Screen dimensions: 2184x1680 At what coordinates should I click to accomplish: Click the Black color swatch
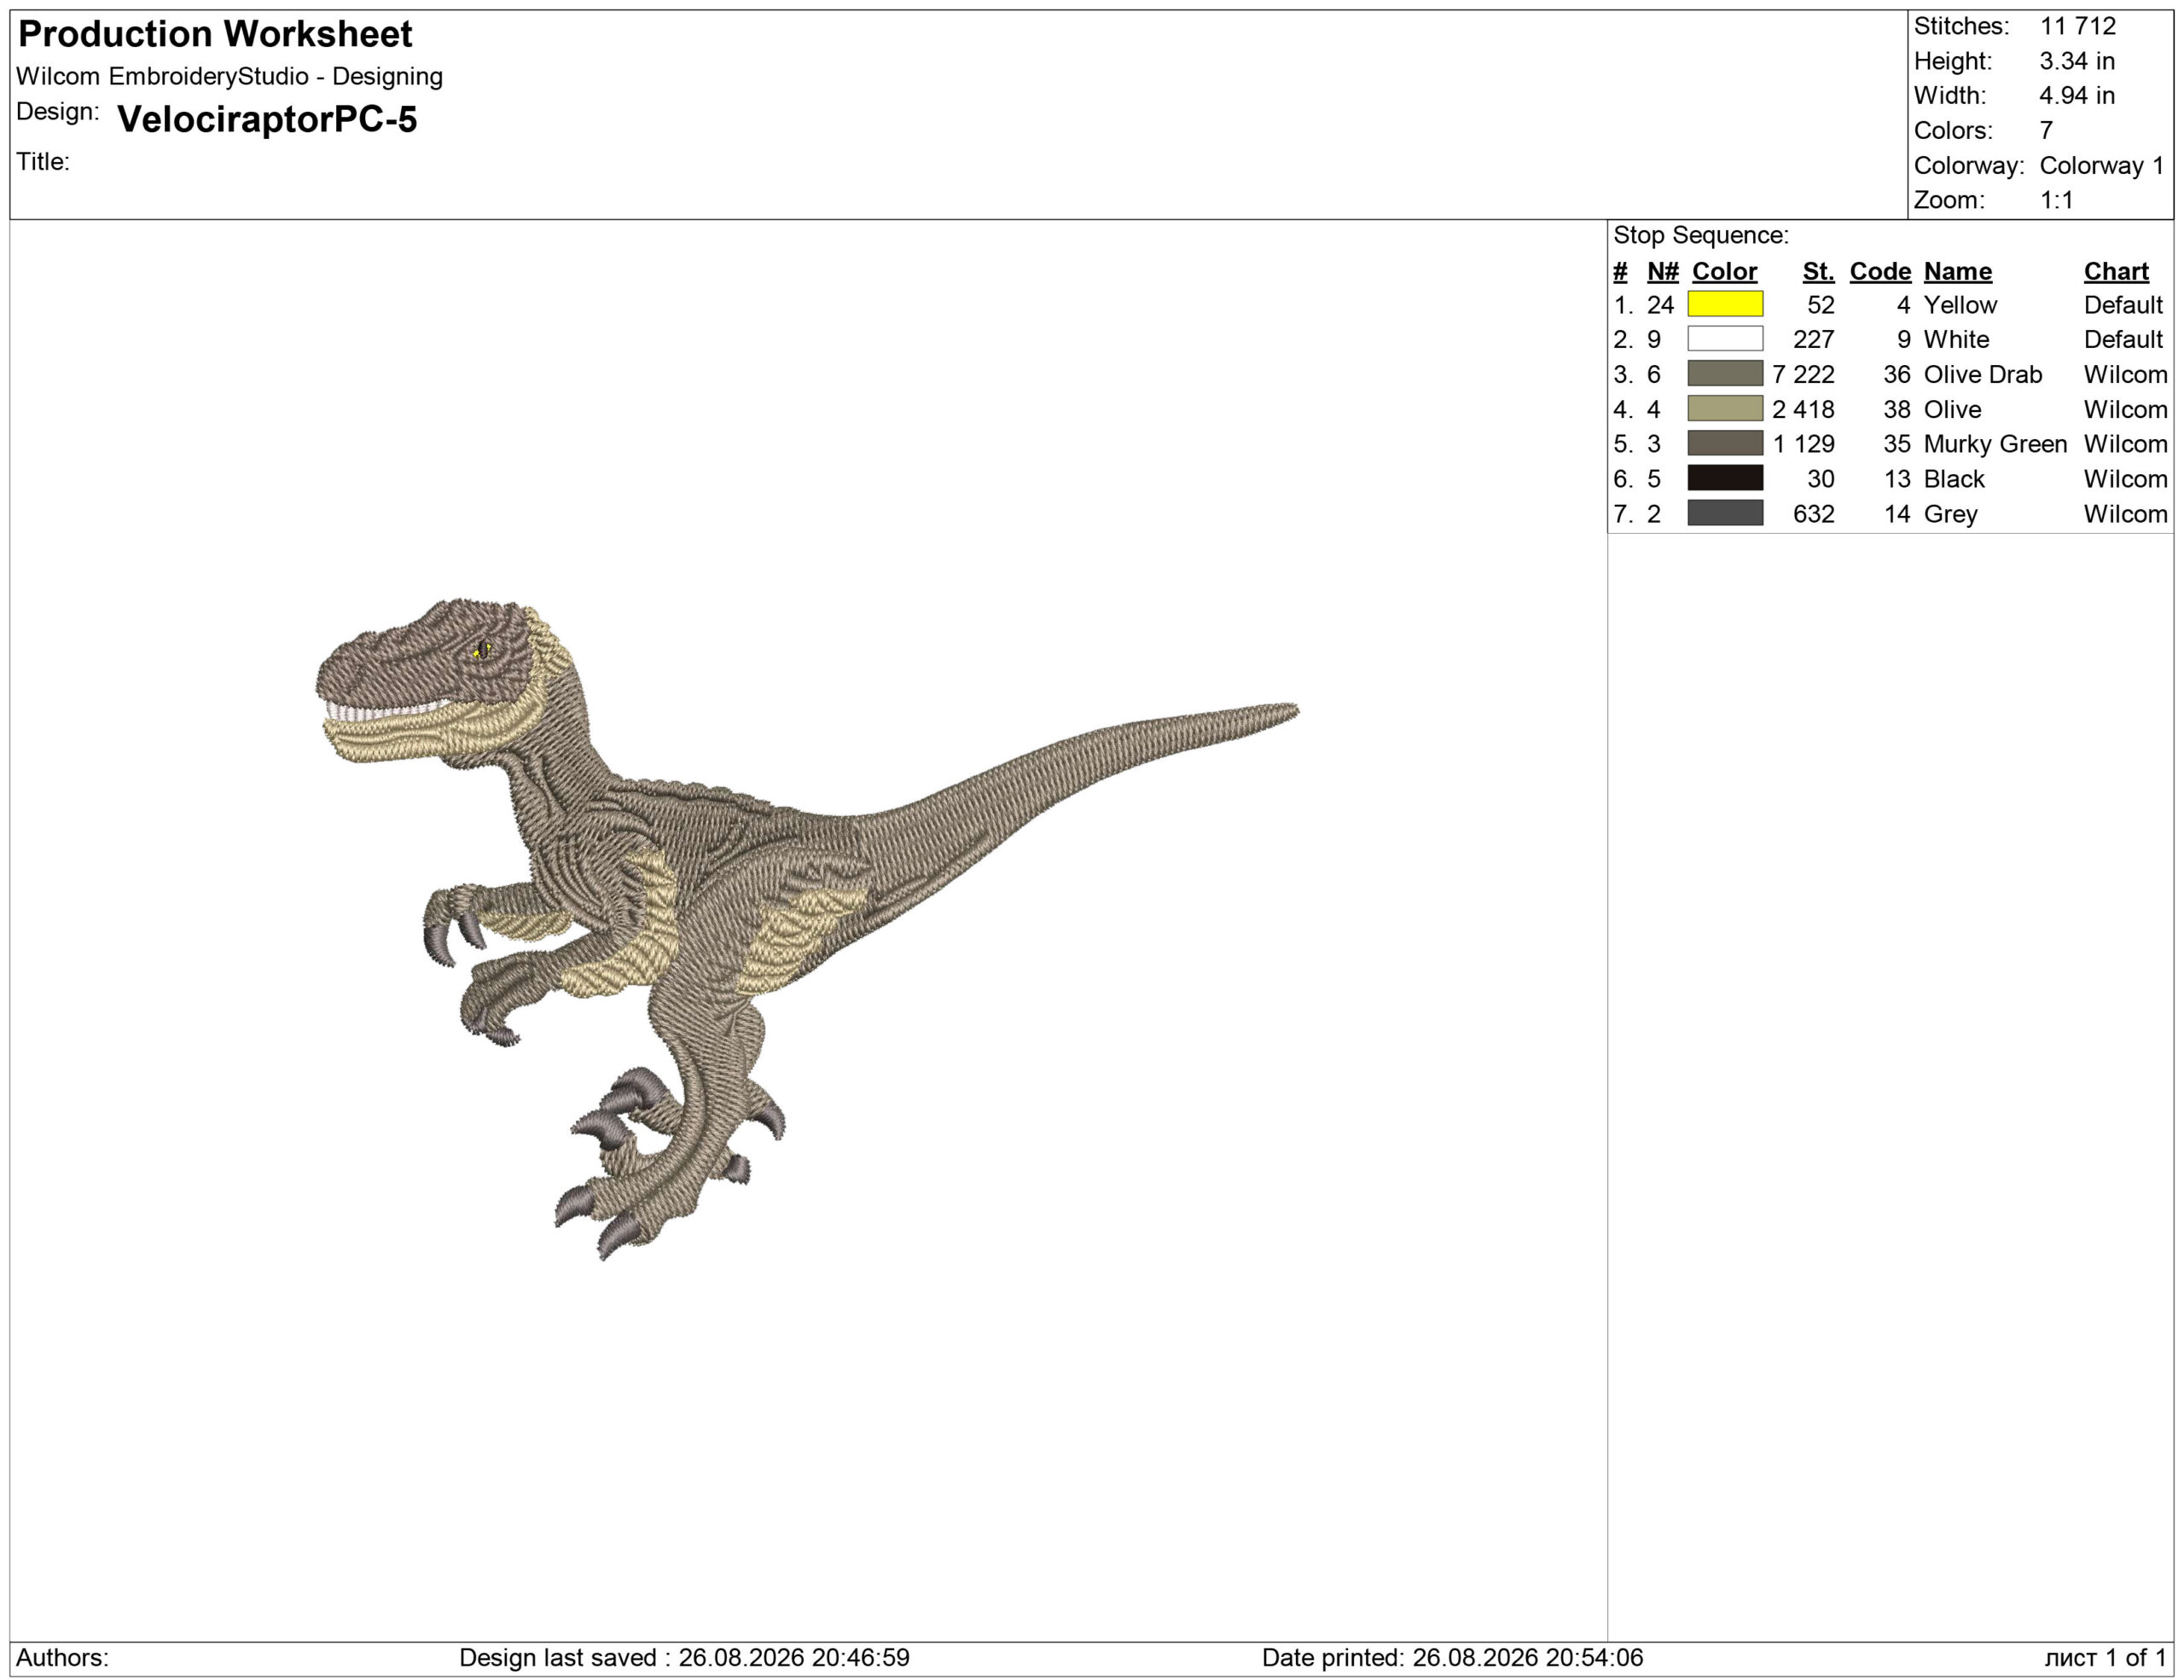(1725, 478)
